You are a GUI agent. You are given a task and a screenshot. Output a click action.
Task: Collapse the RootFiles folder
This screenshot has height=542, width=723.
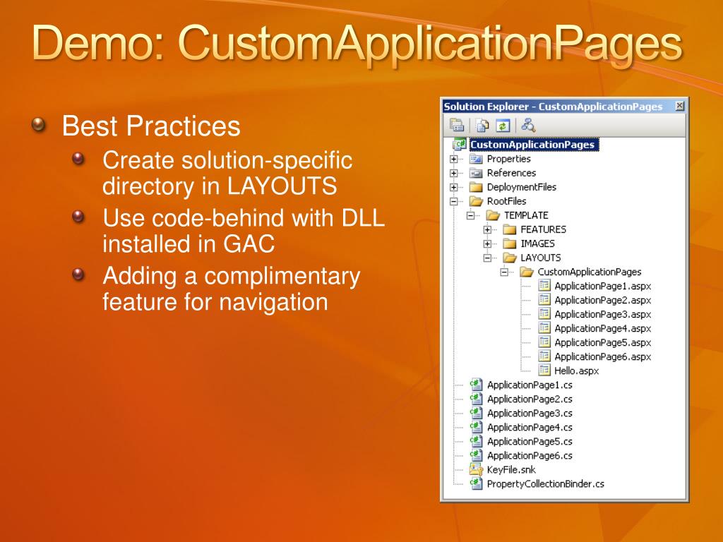coord(454,201)
